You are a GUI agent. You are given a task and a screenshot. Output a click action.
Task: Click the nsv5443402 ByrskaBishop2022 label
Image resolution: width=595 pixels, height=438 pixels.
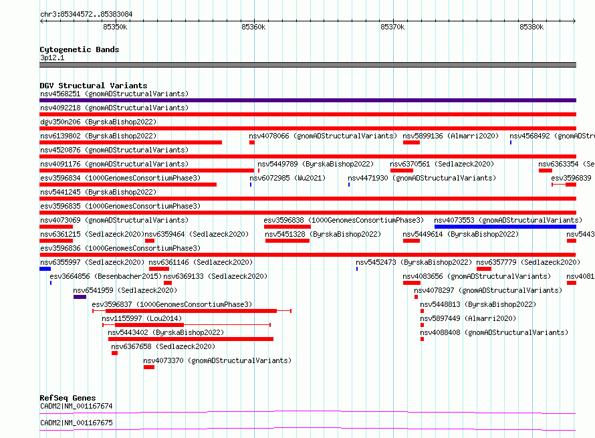166,332
